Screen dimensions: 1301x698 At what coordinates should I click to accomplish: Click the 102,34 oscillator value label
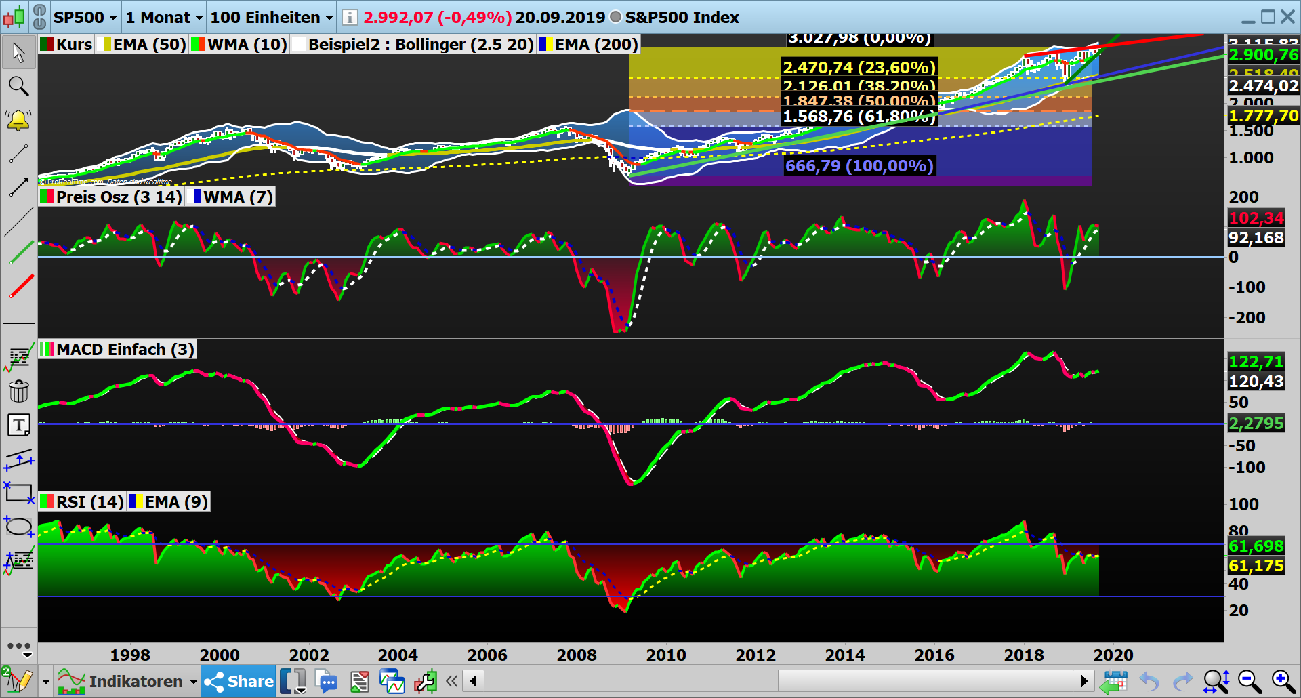1256,218
